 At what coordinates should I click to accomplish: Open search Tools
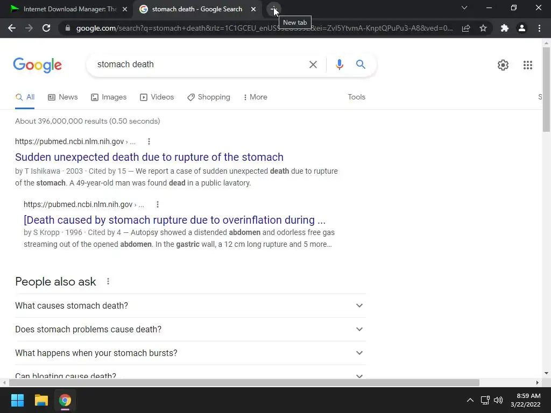[356, 97]
